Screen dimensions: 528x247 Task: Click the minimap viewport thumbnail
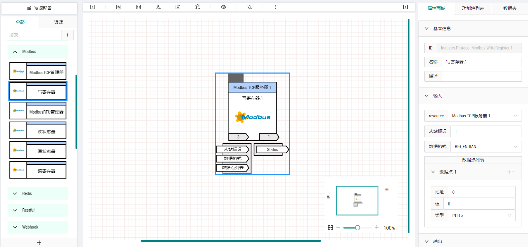357,201
